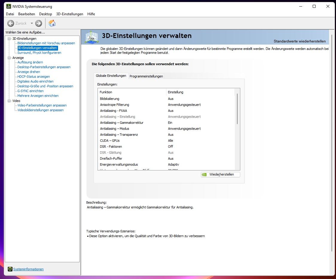Collapse the Video tree node
Viewport: 336px width, 279px height.
(x=9, y=101)
